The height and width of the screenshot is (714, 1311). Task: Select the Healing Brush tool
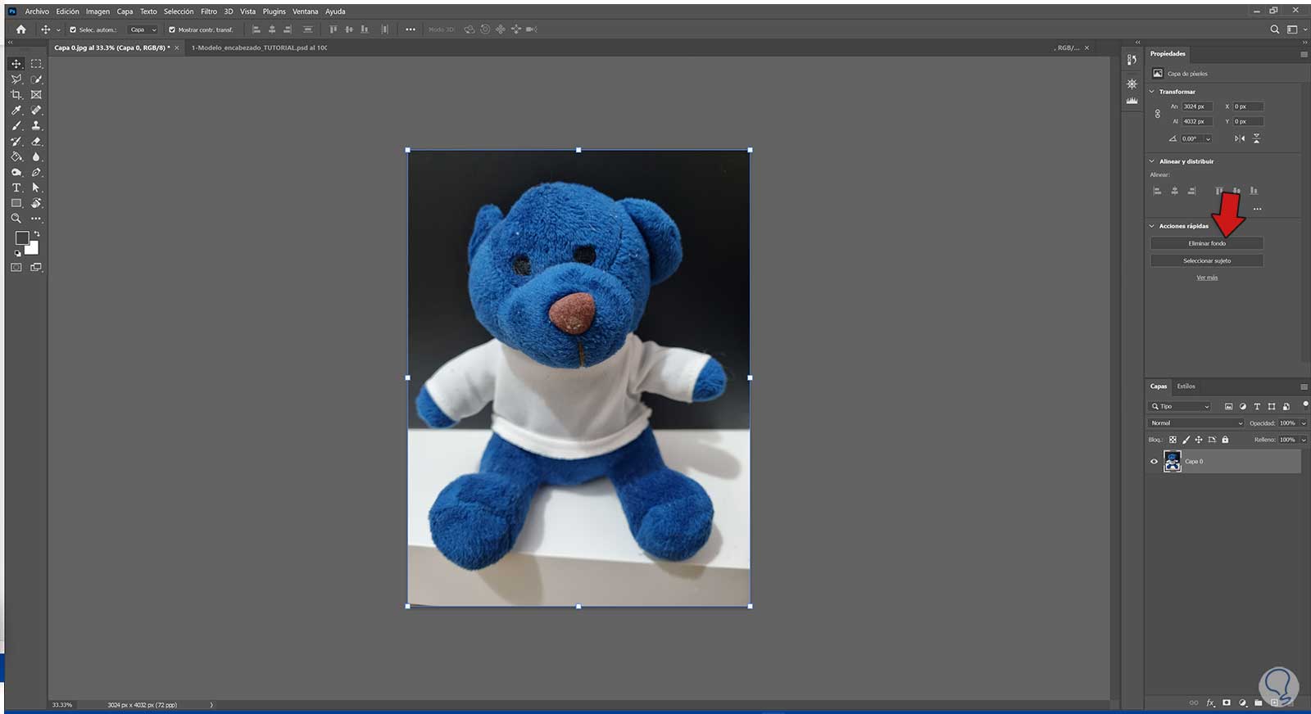click(36, 111)
